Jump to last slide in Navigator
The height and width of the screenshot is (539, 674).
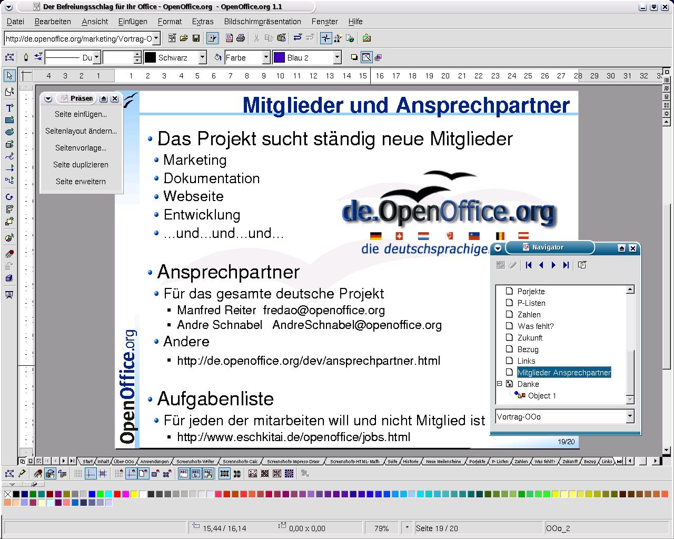click(566, 265)
